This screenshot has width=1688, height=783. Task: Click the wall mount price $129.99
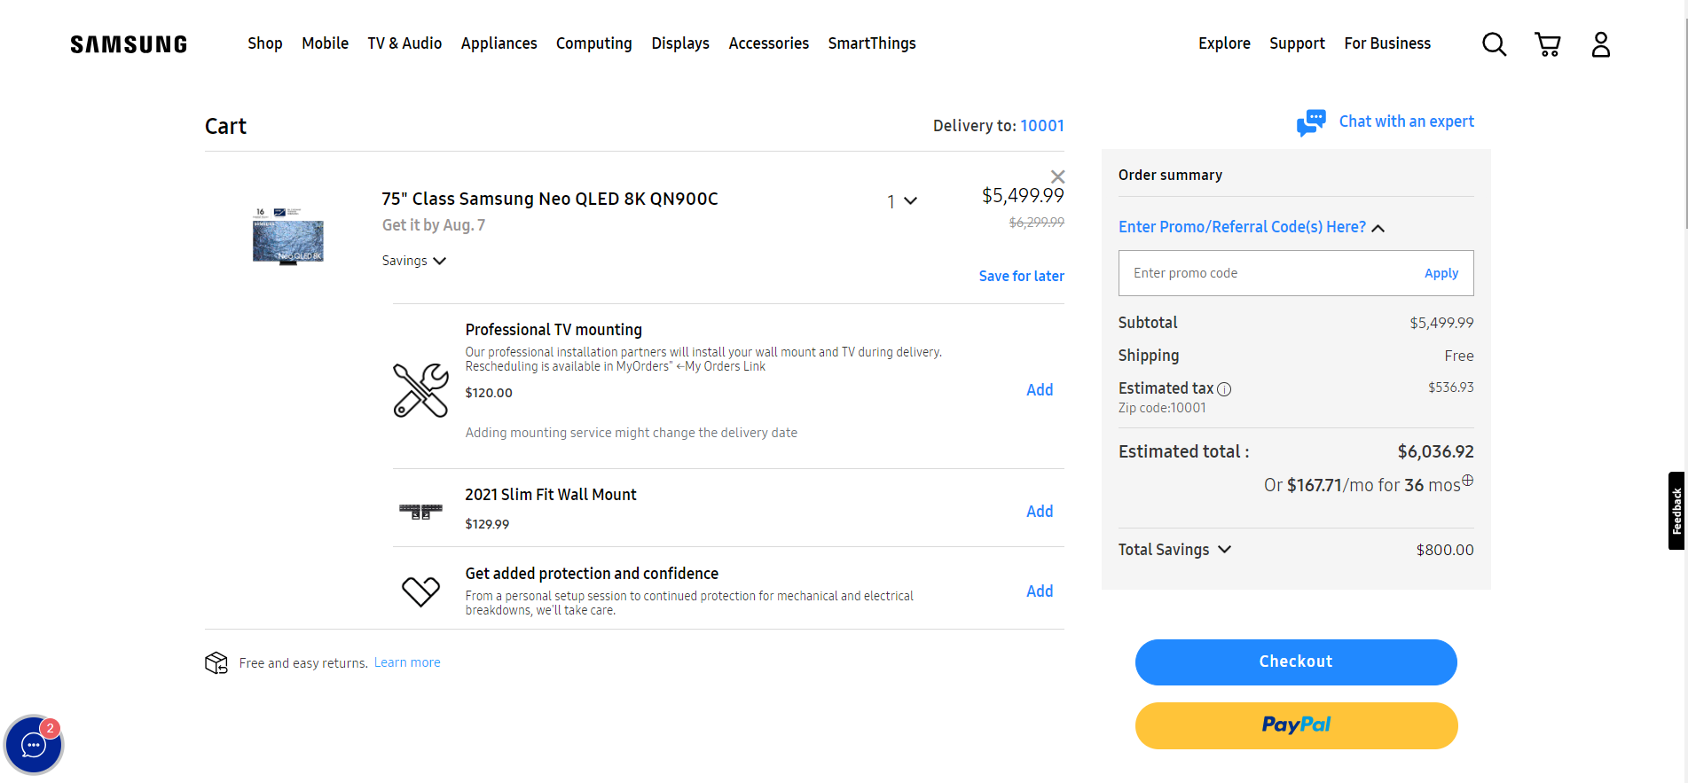click(x=487, y=524)
